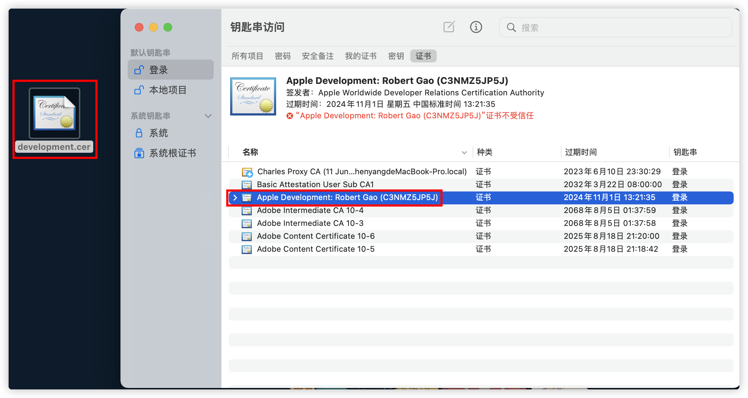Viewport: 748px width, 398px height.
Task: Click the Apple Development certificate title heading
Action: click(x=397, y=81)
